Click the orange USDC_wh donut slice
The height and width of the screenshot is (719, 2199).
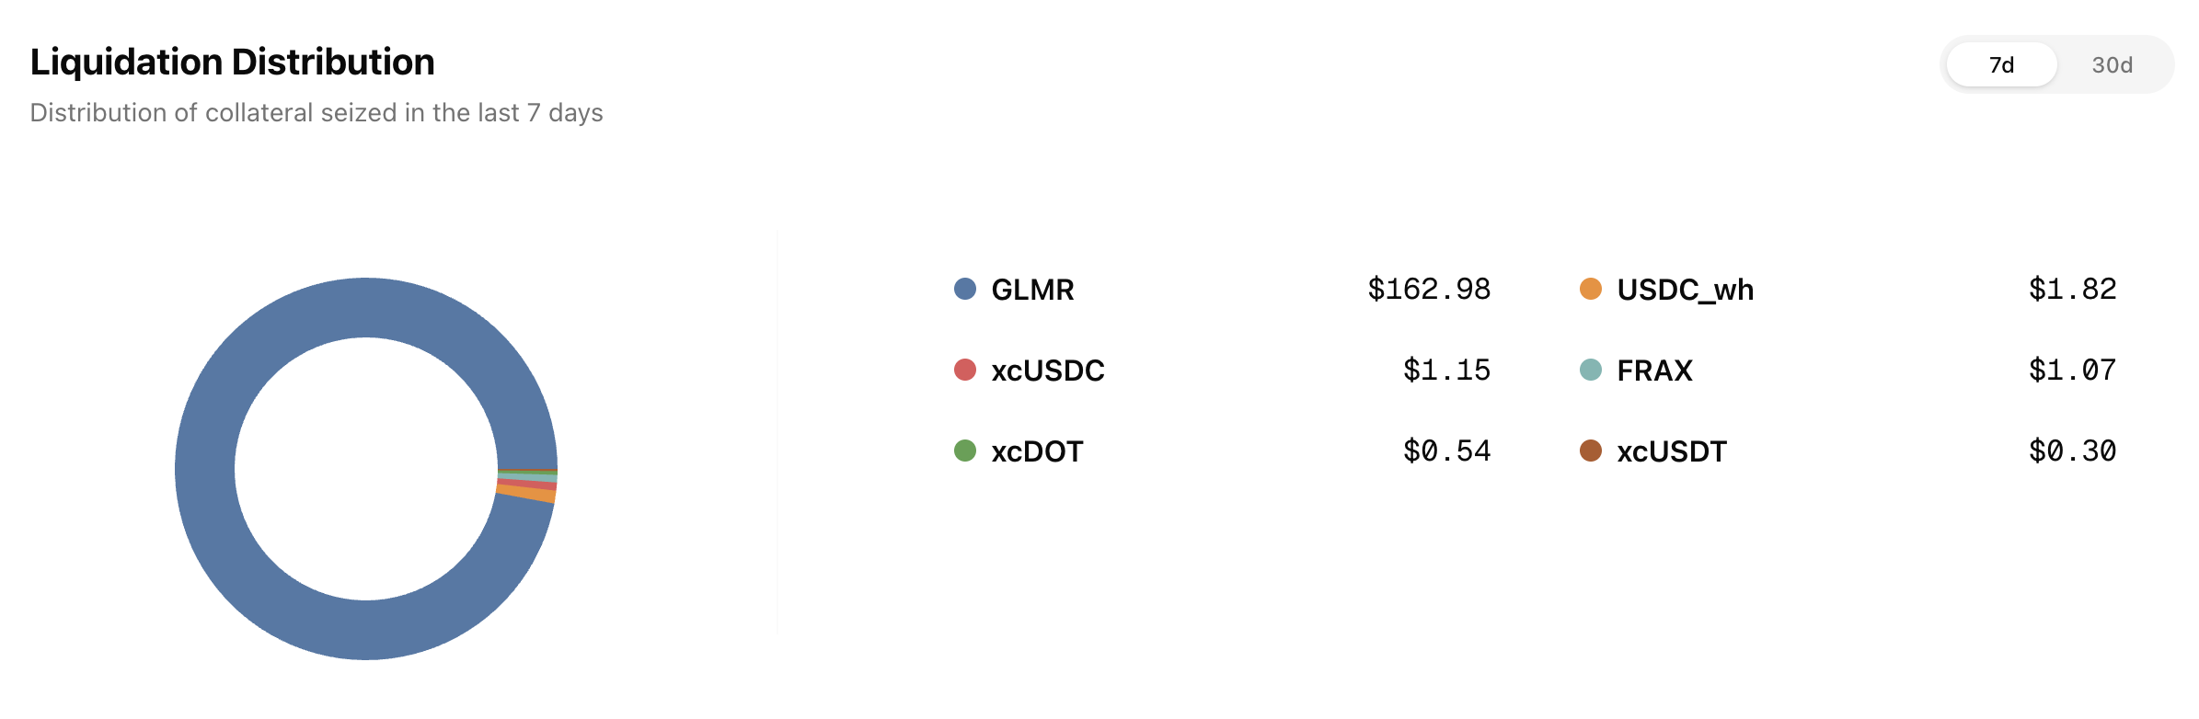pyautogui.click(x=527, y=494)
